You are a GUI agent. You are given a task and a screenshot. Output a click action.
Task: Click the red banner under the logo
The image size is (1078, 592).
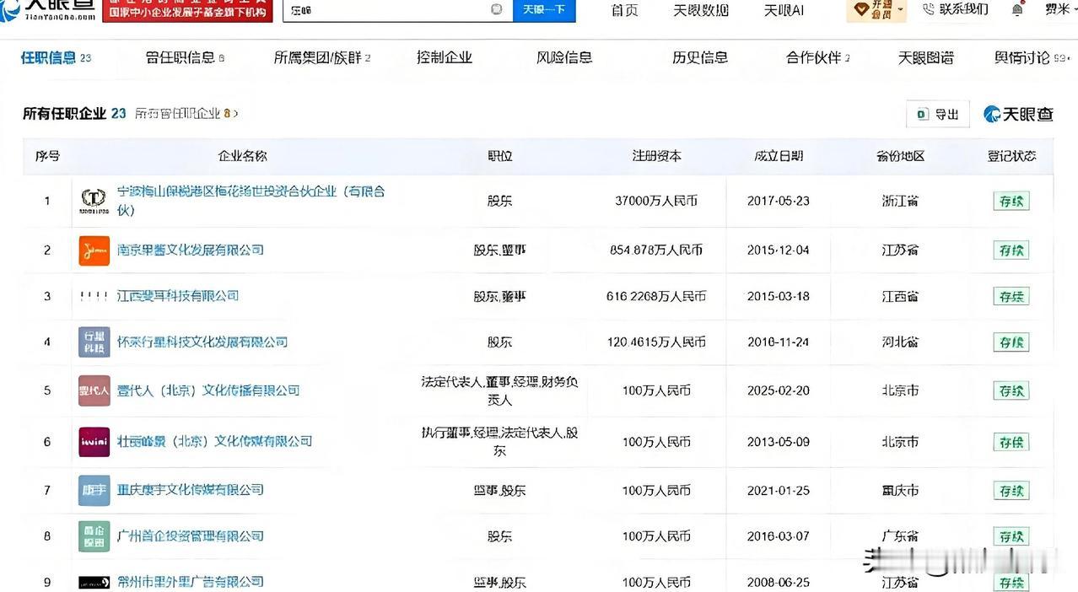click(187, 9)
